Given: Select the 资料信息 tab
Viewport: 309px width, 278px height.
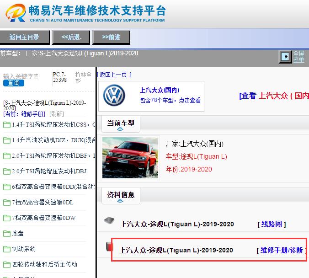Looking at the screenshot, I should pyautogui.click(x=121, y=196).
